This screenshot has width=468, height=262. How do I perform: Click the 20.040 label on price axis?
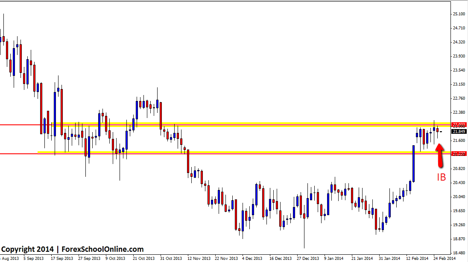point(459,197)
